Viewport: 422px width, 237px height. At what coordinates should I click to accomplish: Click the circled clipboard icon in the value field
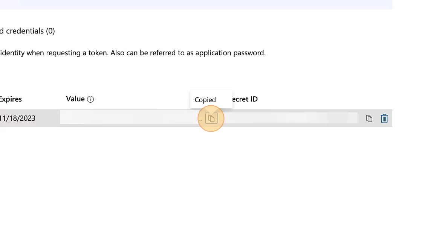click(x=211, y=118)
